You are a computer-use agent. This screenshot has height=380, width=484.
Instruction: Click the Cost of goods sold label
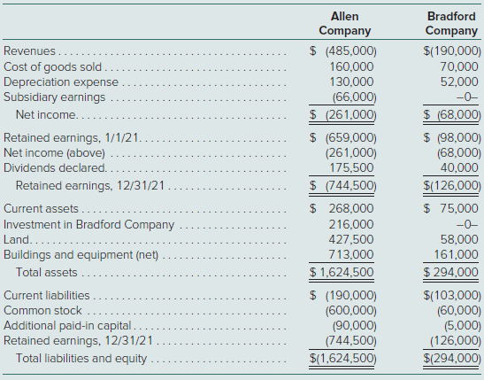click(52, 66)
